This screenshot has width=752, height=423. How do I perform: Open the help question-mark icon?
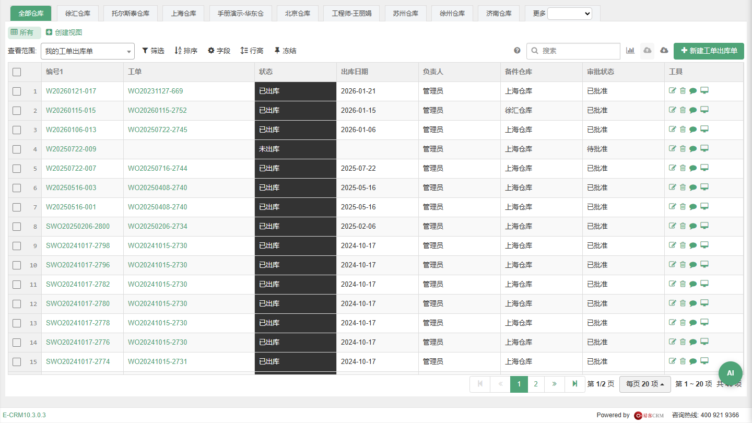517,51
